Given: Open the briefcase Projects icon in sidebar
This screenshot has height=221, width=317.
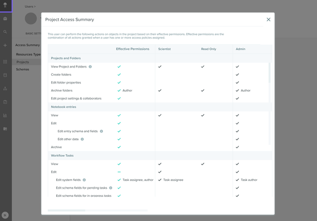Looking at the screenshot, I should [6, 19].
